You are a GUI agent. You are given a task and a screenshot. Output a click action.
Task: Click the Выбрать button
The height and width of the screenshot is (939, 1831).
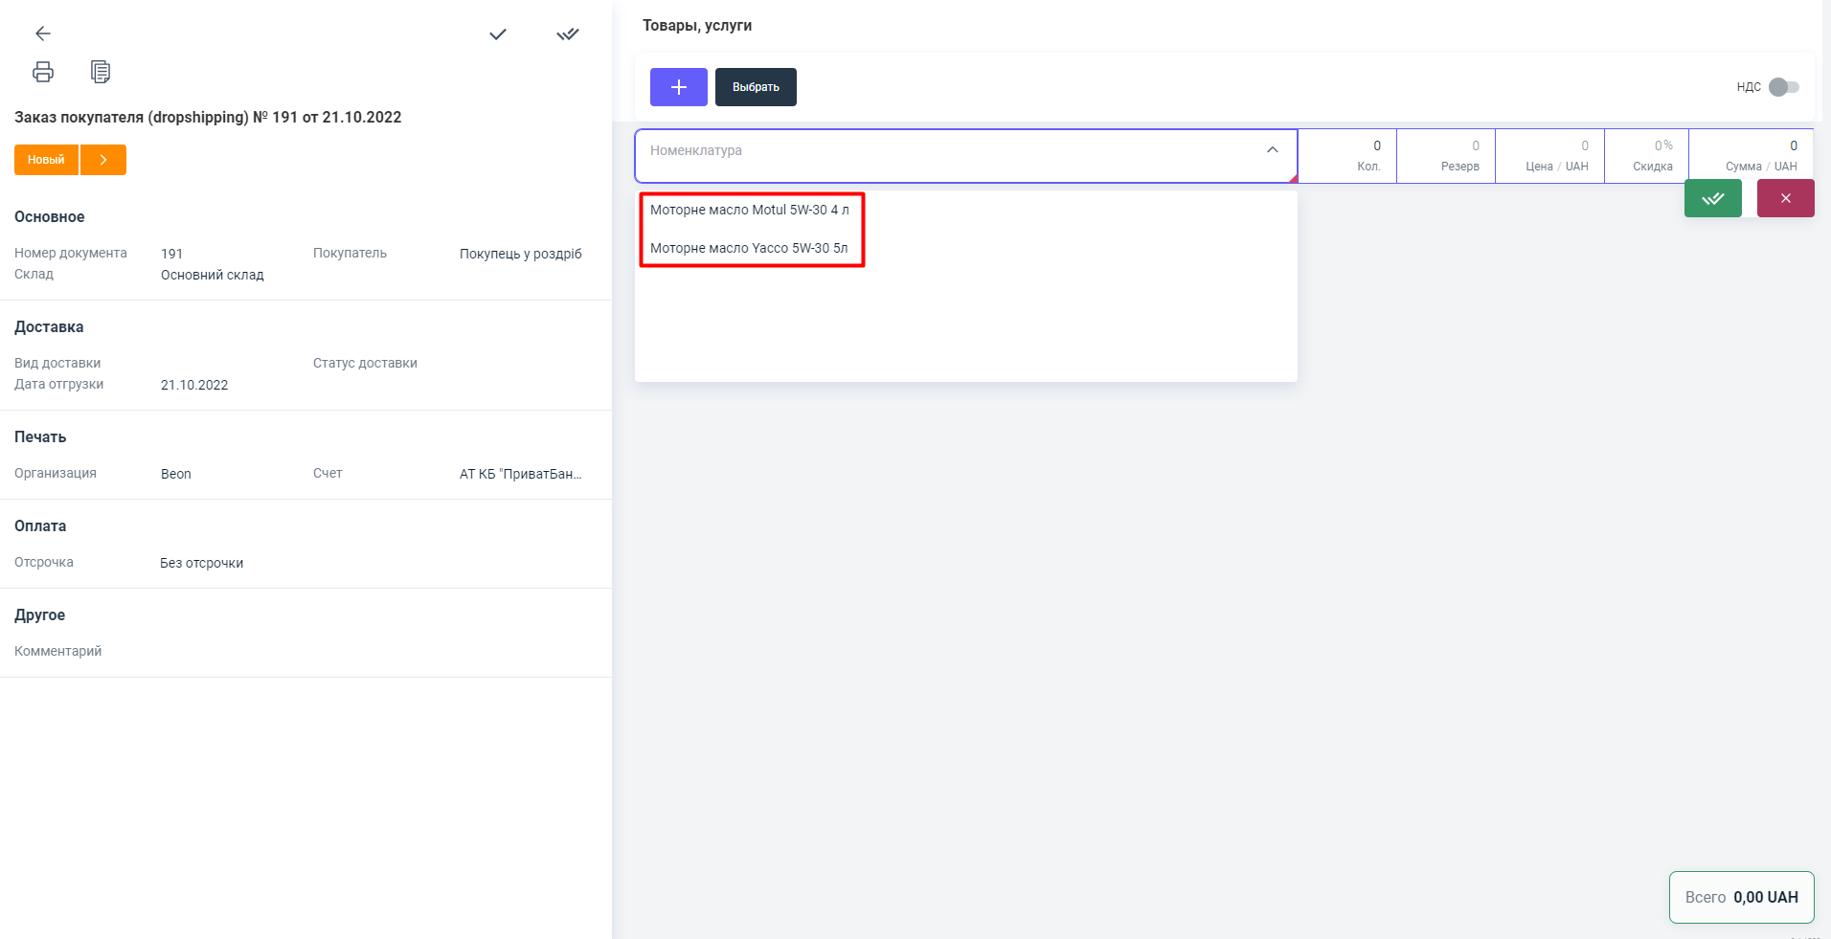(x=756, y=87)
